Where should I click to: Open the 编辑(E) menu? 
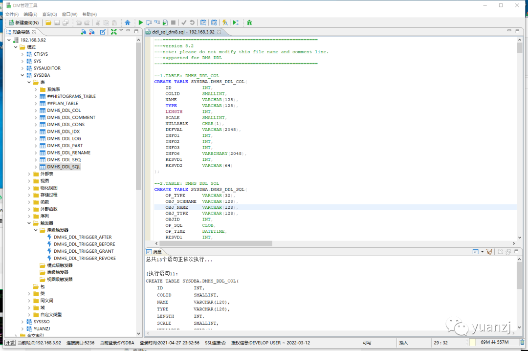click(x=30, y=14)
